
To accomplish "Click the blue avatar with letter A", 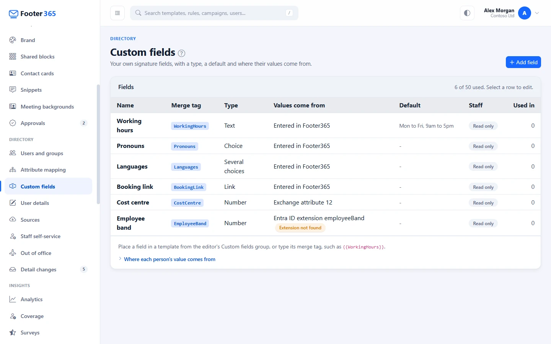I will pos(525,13).
